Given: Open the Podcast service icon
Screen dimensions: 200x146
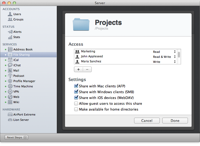Looking at the screenshot, I should point(10,76).
